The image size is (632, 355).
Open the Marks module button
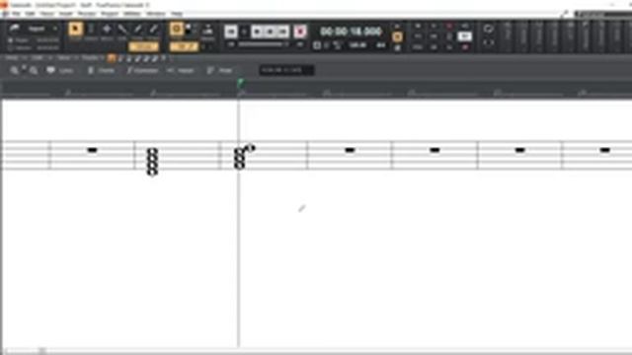[x=208, y=31]
